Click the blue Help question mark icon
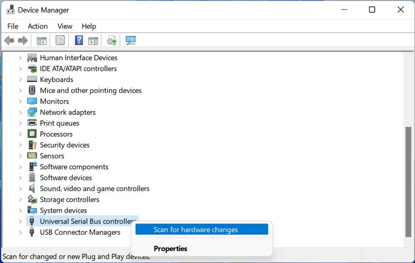 click(79, 40)
